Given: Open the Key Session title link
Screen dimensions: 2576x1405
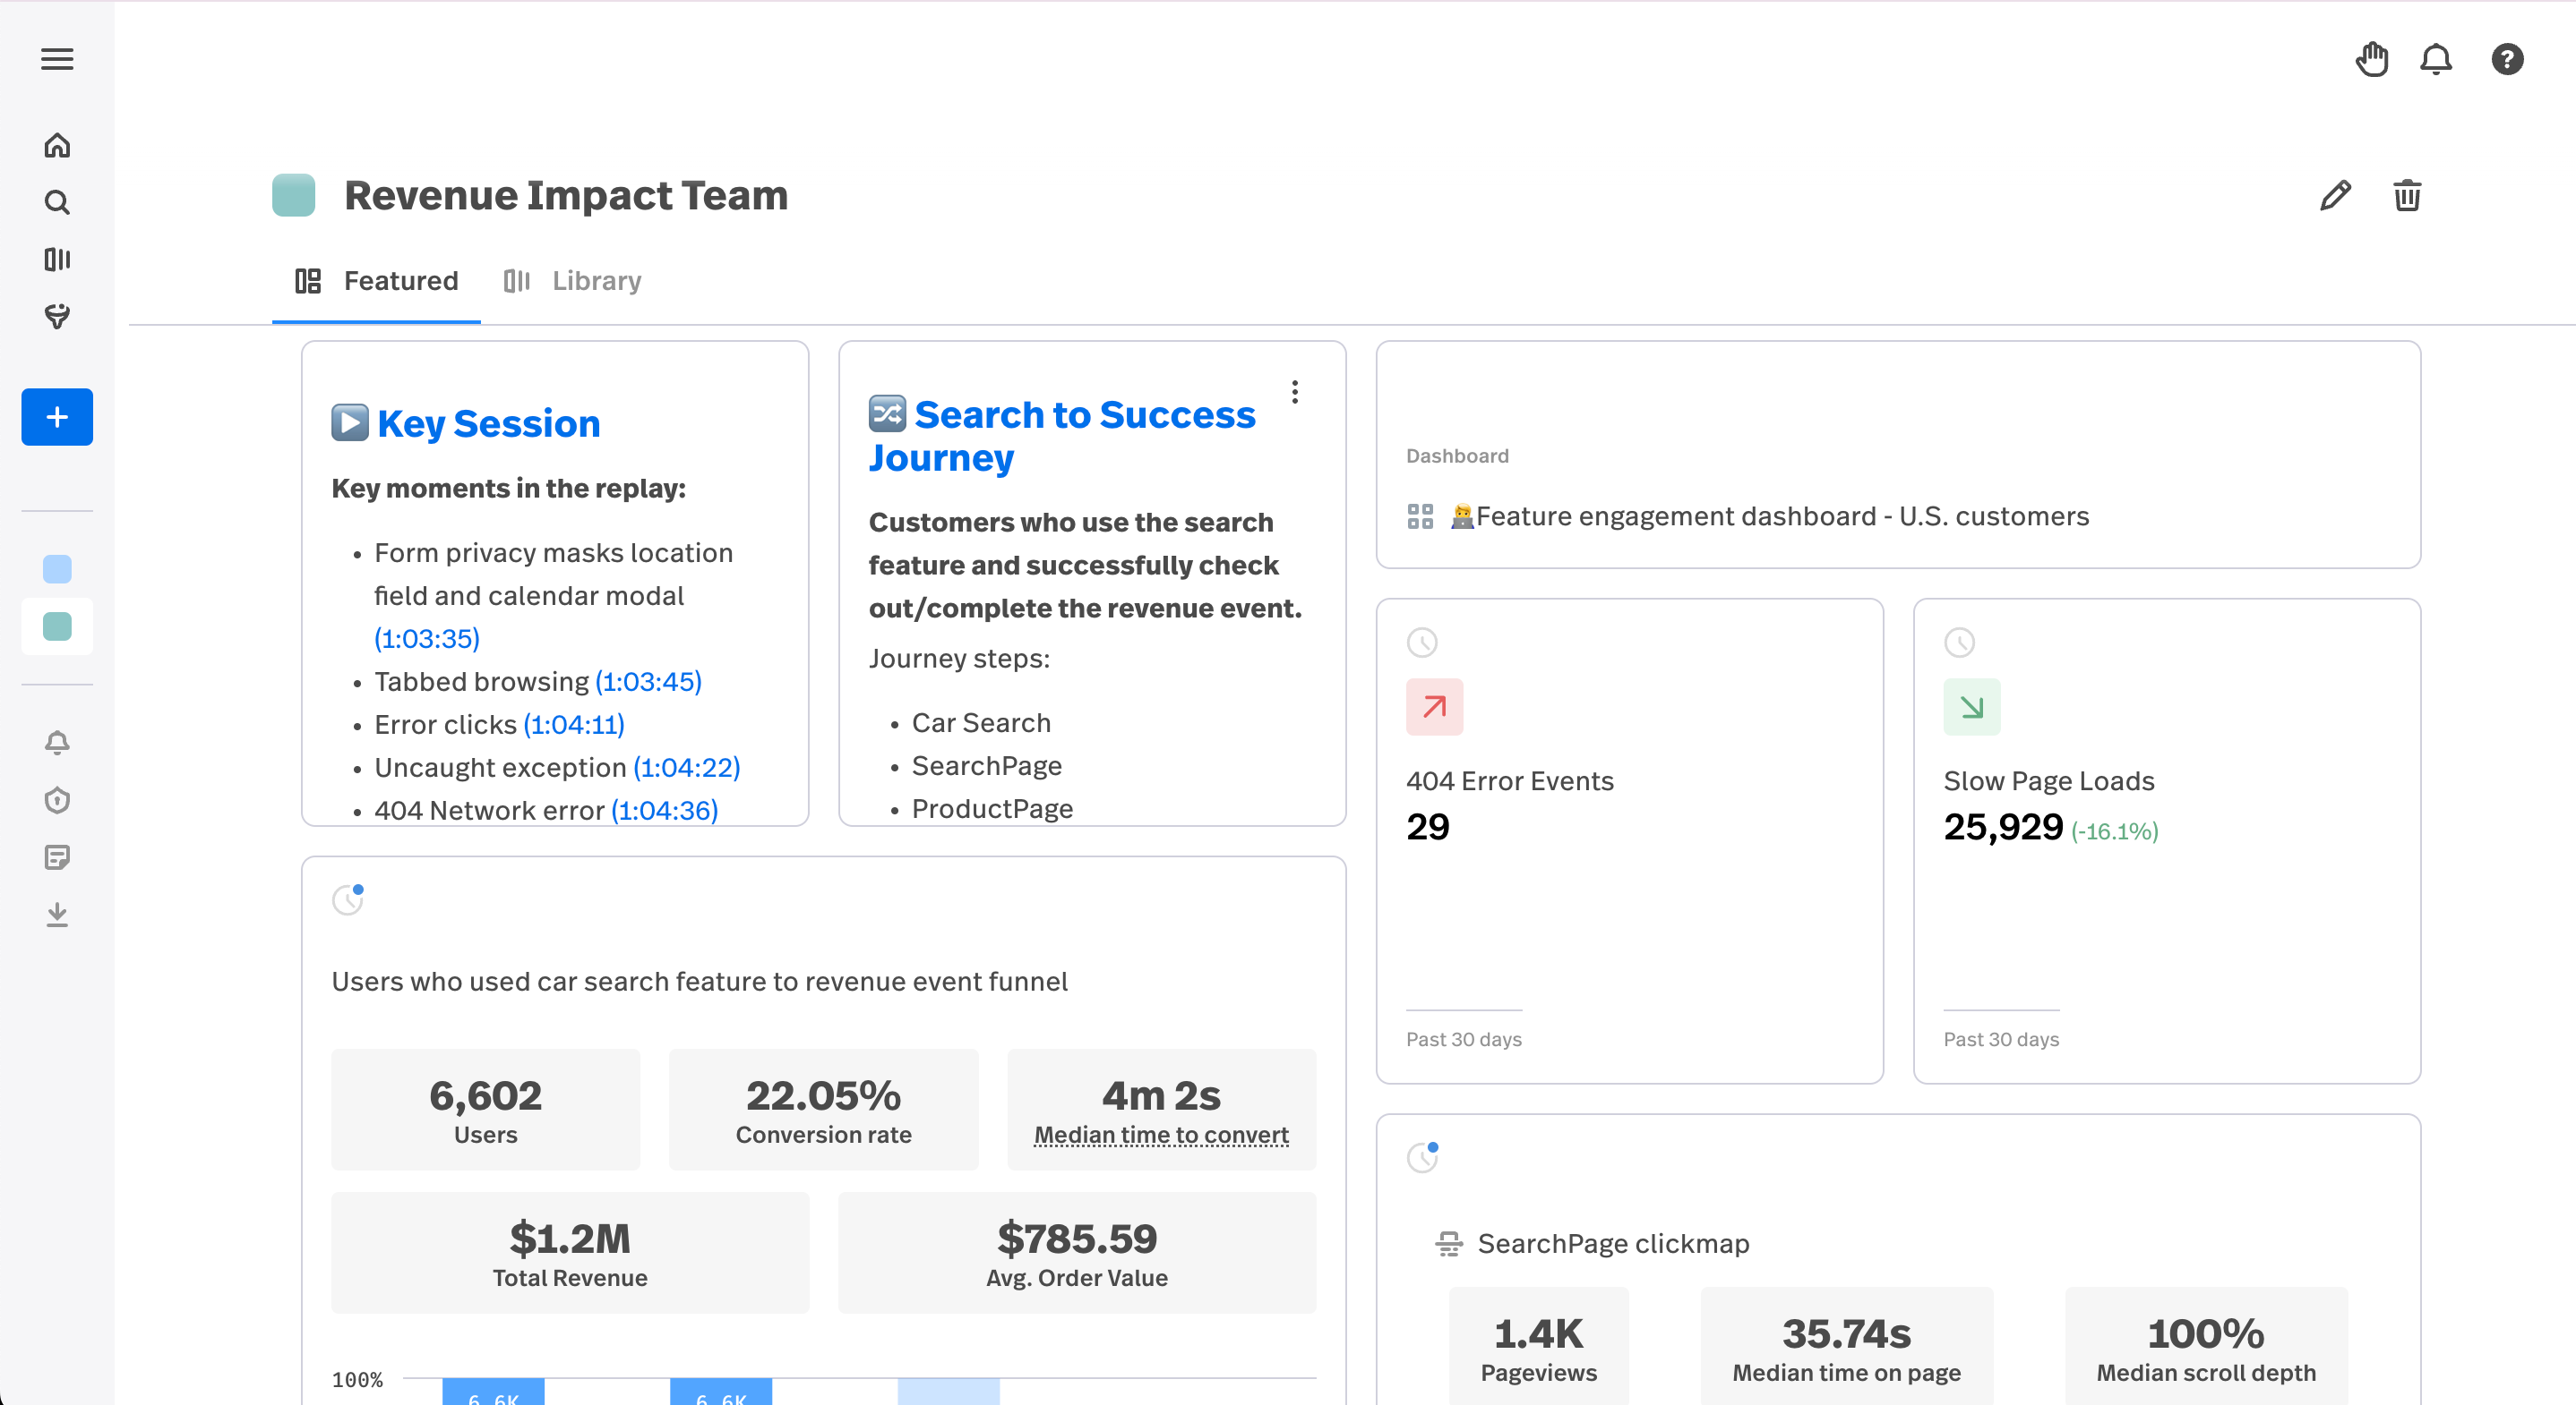Looking at the screenshot, I should click(x=488, y=423).
